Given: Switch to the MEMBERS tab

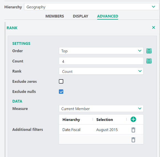Looking at the screenshot, I should [55, 16].
